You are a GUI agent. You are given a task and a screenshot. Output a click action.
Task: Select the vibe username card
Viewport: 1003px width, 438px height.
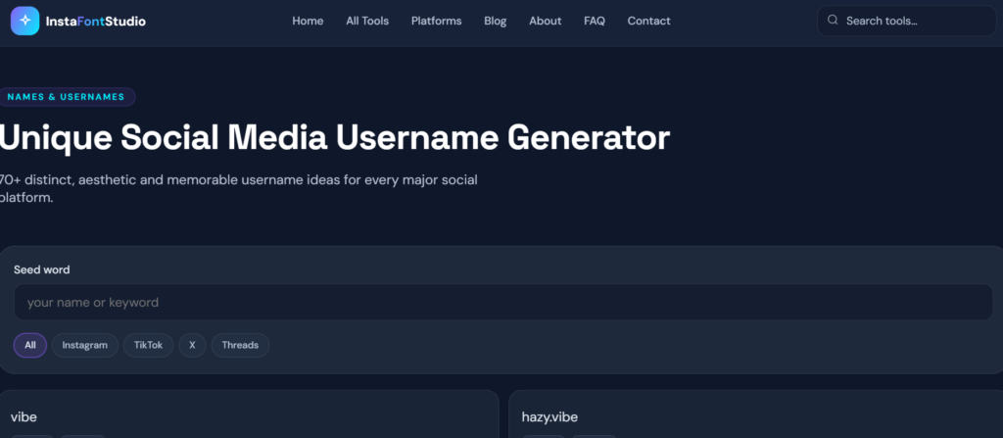(x=249, y=414)
